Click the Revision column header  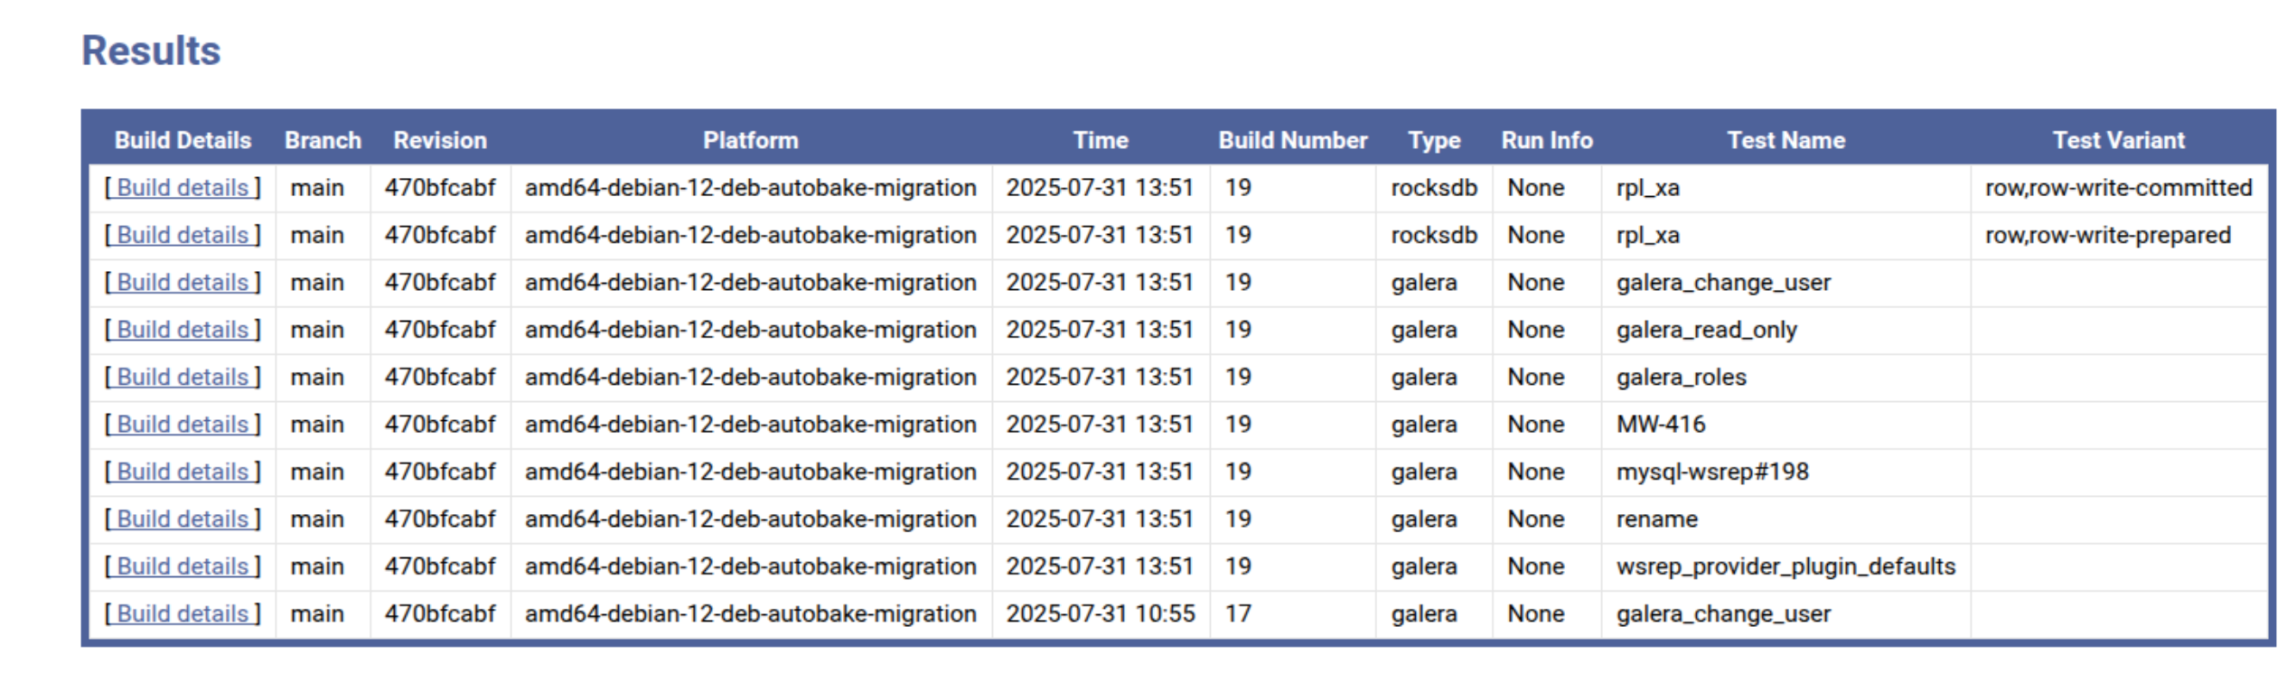pyautogui.click(x=440, y=140)
